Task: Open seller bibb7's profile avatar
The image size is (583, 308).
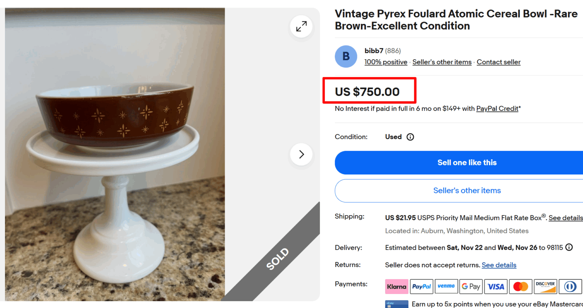Action: [x=346, y=56]
